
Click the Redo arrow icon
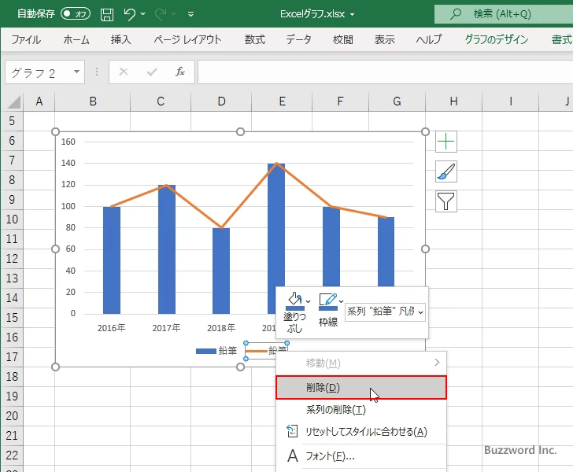[161, 14]
